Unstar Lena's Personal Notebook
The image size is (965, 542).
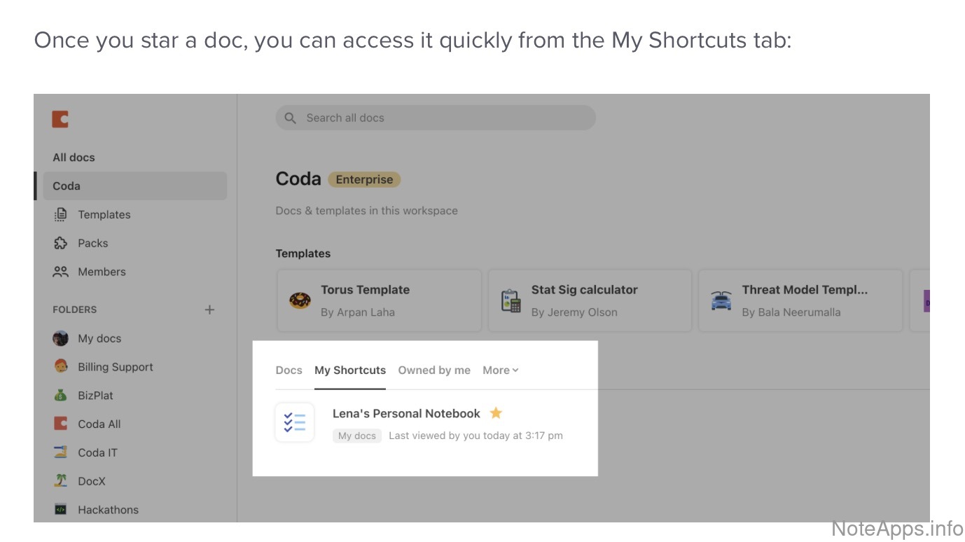tap(496, 413)
